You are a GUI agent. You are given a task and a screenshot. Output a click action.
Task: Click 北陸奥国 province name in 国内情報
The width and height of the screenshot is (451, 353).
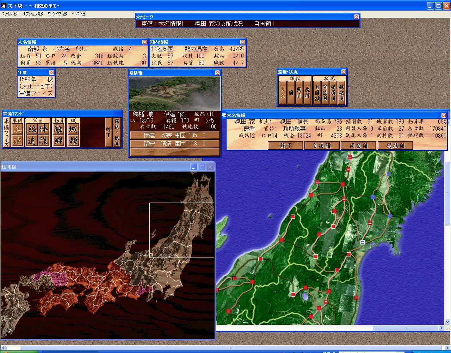tap(162, 49)
